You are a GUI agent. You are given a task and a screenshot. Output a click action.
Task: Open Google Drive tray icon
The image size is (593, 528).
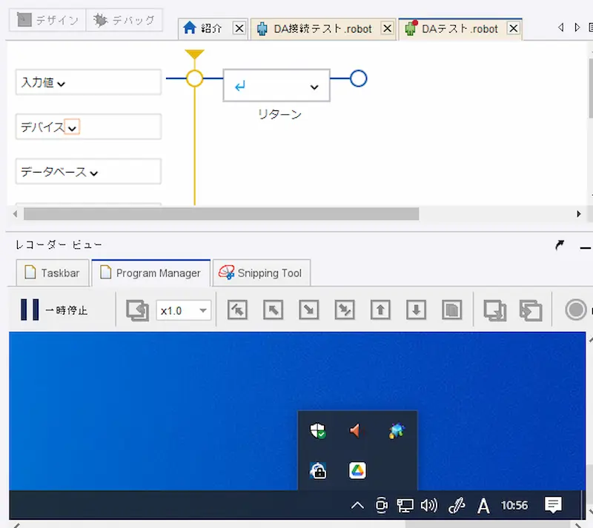pos(357,470)
